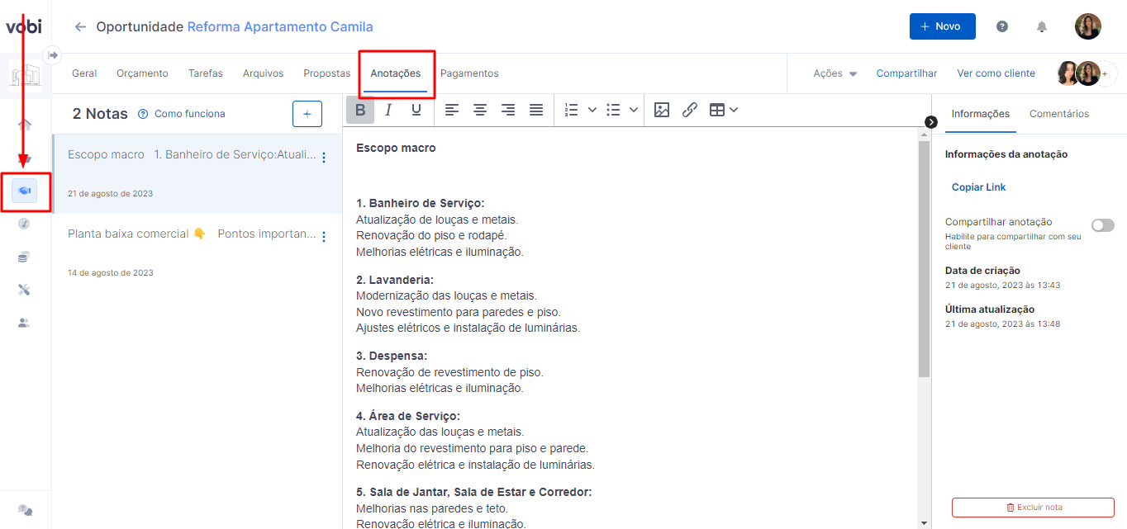This screenshot has width=1127, height=529.
Task: Switch to the Geral tab
Action: pos(84,73)
